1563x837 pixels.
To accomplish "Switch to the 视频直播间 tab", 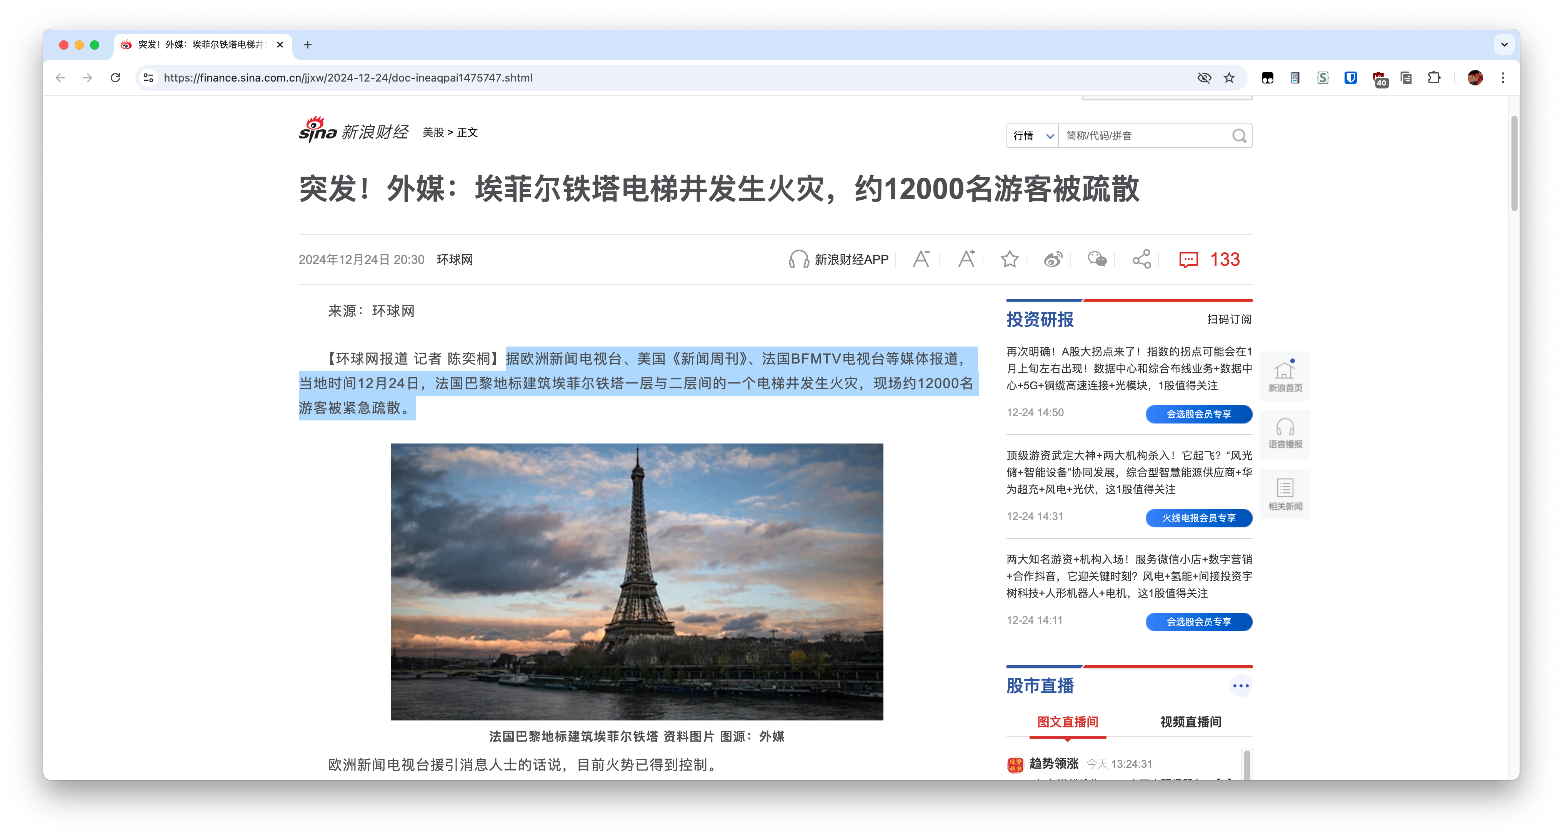I will pos(1190,722).
